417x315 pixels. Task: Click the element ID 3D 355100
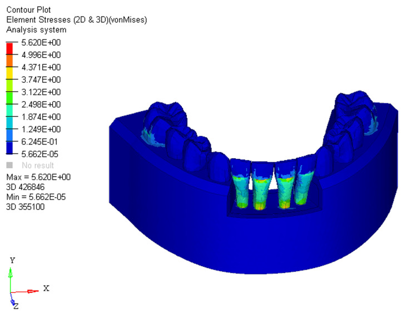26,207
